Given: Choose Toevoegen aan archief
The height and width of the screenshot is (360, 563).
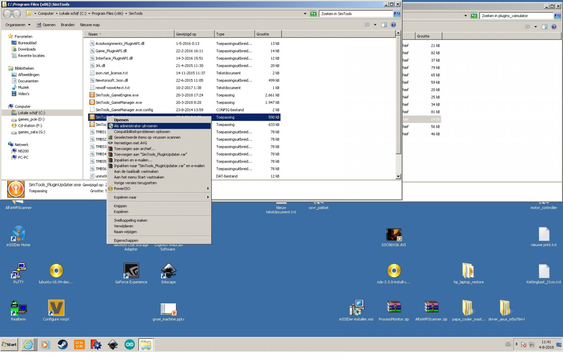Looking at the screenshot, I should pyautogui.click(x=159, y=149).
